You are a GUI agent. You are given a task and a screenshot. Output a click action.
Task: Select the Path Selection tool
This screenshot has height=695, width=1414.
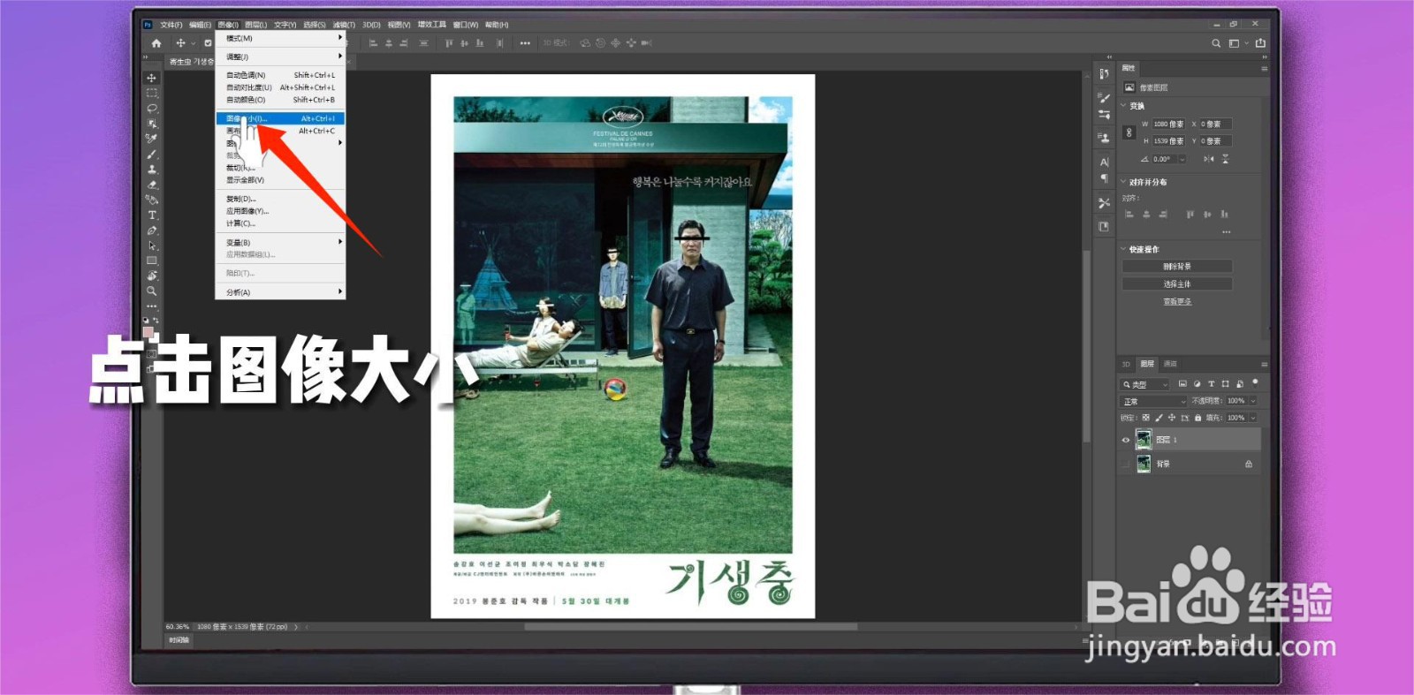(152, 246)
